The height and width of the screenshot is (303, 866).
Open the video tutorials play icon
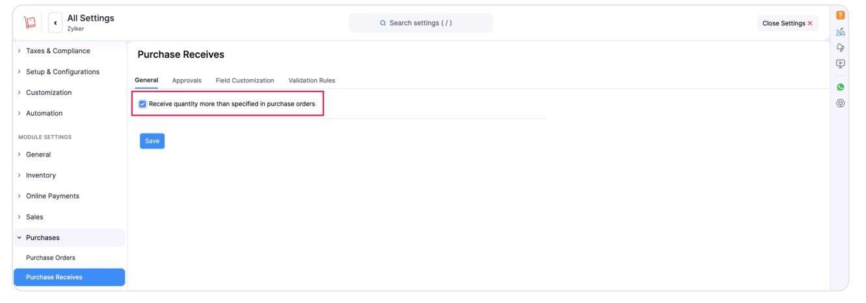(840, 64)
